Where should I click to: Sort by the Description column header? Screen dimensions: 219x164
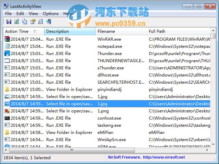tap(70, 31)
